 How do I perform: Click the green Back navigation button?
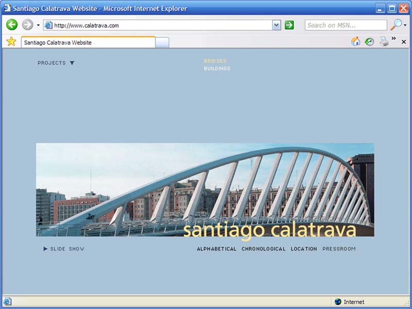tap(12, 25)
